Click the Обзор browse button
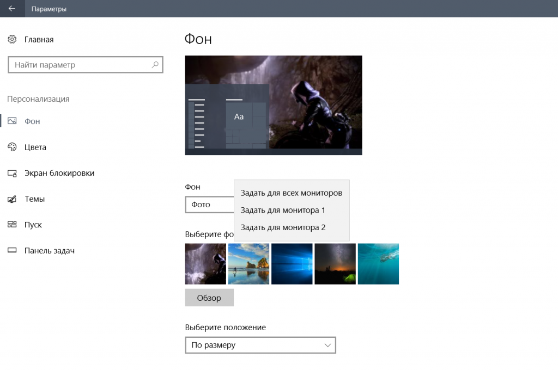The image size is (558, 371). (209, 298)
